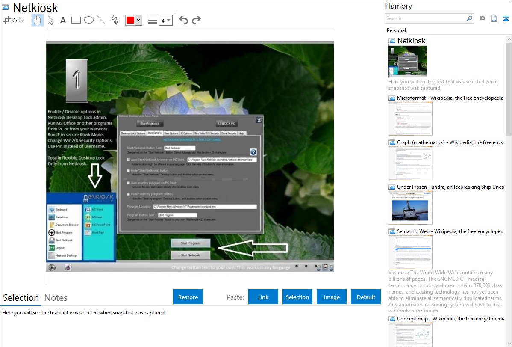Screen dimensions: 512x347
Task: Open the Concept map - Wikipedia snapshot title
Action: click(x=450, y=319)
